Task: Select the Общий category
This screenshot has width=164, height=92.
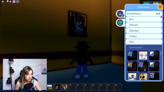Action: [x=144, y=25]
